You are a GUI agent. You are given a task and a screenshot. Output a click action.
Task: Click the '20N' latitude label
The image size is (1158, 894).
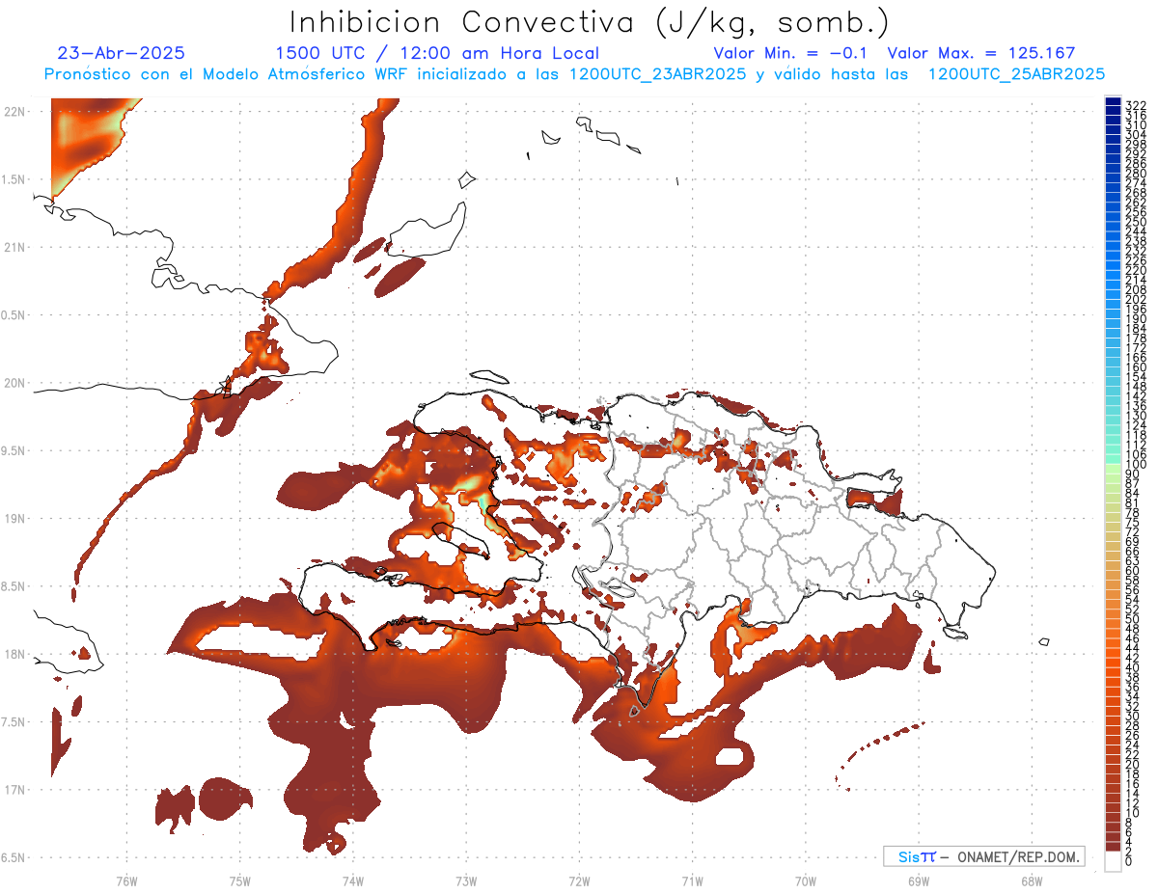click(14, 383)
